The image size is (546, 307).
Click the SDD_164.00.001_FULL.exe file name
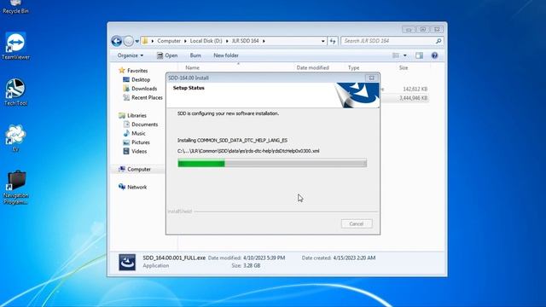click(x=174, y=258)
